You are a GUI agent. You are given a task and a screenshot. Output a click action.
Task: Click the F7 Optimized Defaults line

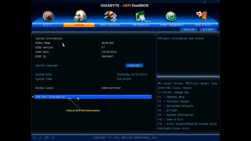pyautogui.click(x=176, y=106)
